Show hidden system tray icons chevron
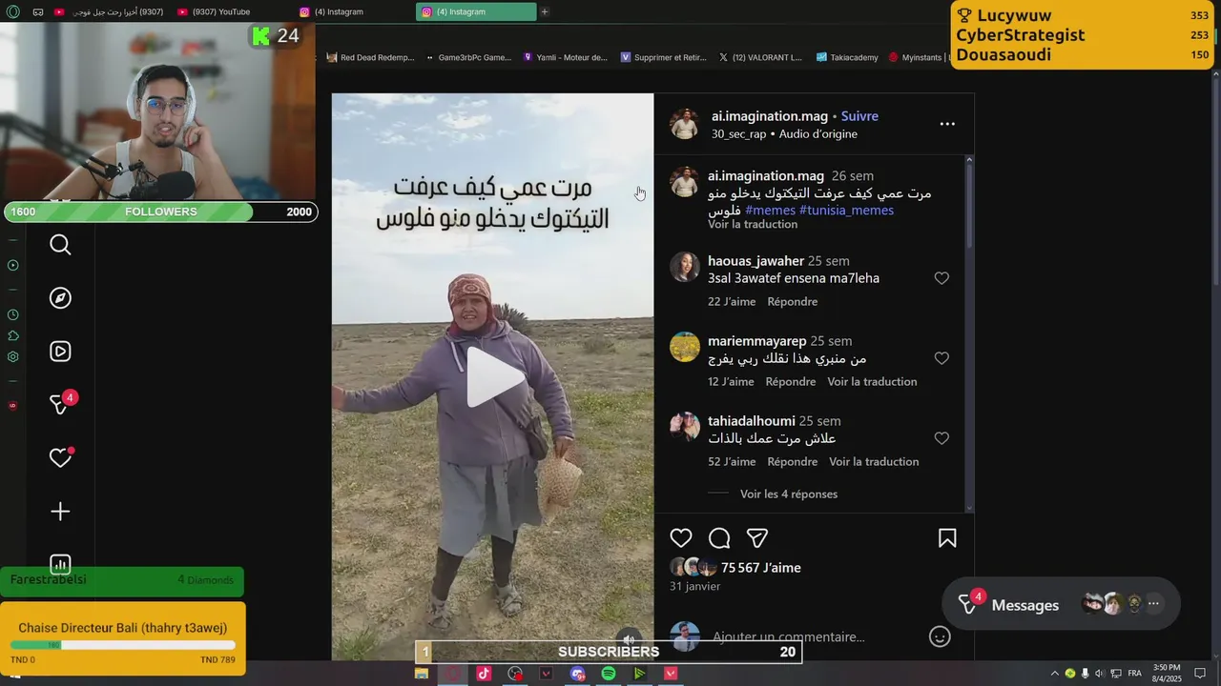Image resolution: width=1221 pixels, height=686 pixels. click(x=1054, y=674)
